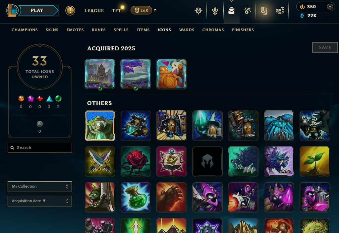The image size is (339, 233).
Task: Switch to the Chromas tab
Action: [x=213, y=30]
